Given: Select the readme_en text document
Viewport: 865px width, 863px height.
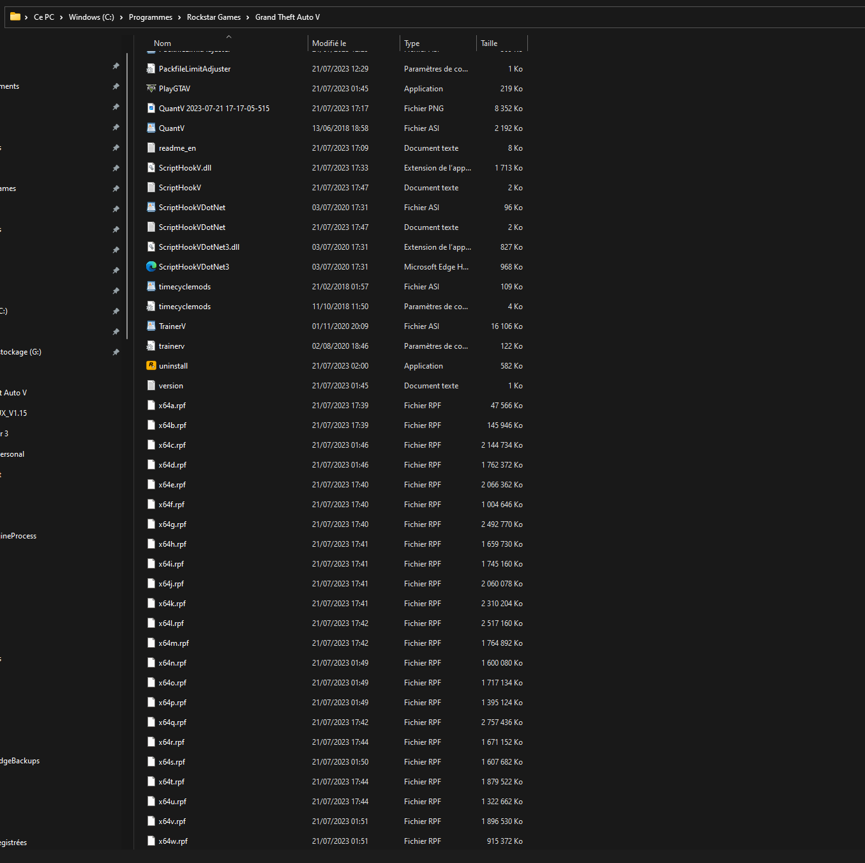Looking at the screenshot, I should 177,148.
